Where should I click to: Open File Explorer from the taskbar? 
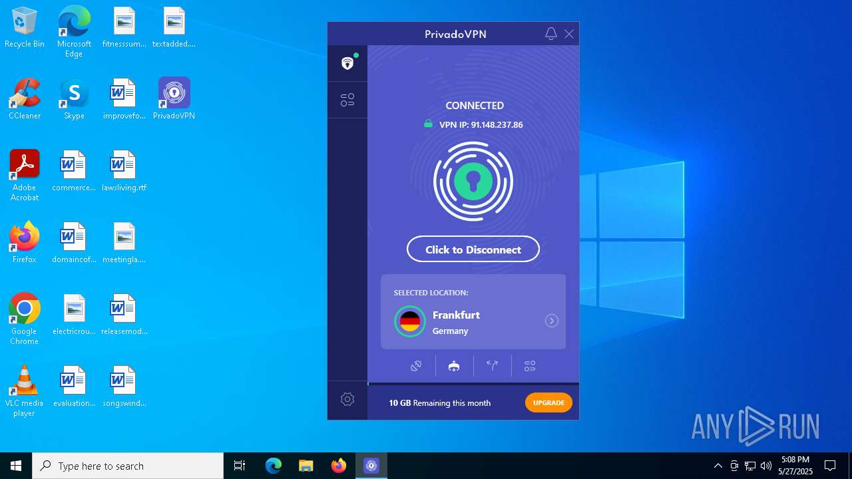pyautogui.click(x=306, y=466)
